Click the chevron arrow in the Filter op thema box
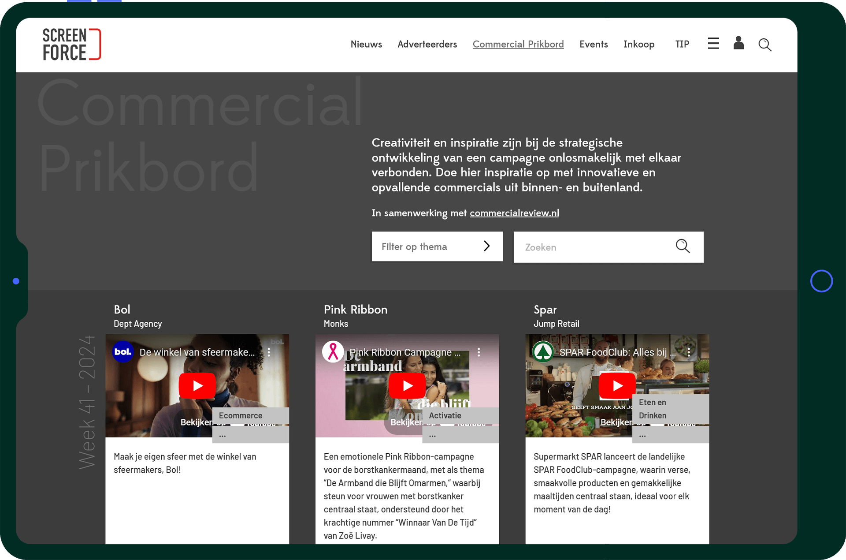The width and height of the screenshot is (846, 560). tap(487, 246)
